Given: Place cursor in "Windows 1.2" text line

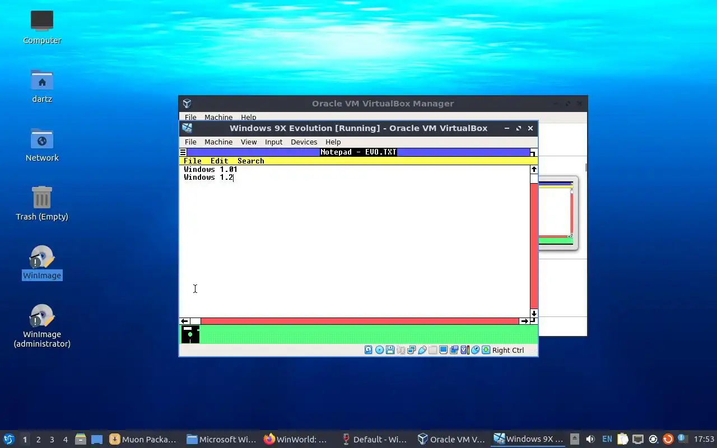Looking at the screenshot, I should 208,177.
